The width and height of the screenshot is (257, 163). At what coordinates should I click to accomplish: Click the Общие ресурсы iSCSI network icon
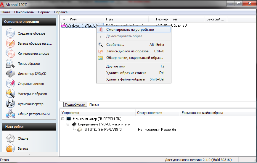[10, 114]
